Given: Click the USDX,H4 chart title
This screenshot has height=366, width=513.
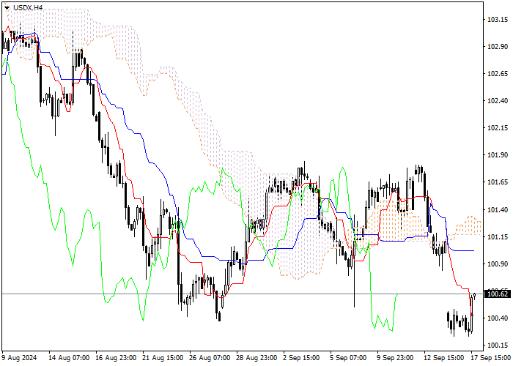Looking at the screenshot, I should tap(28, 7).
